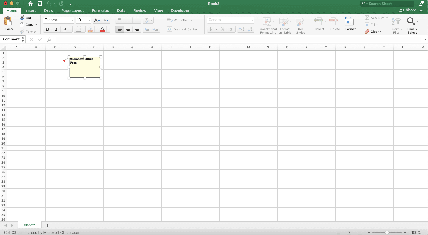Toggle Italic formatting
428x235 pixels.
56,29
